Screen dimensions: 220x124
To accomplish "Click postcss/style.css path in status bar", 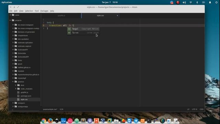I will pos(50,109).
